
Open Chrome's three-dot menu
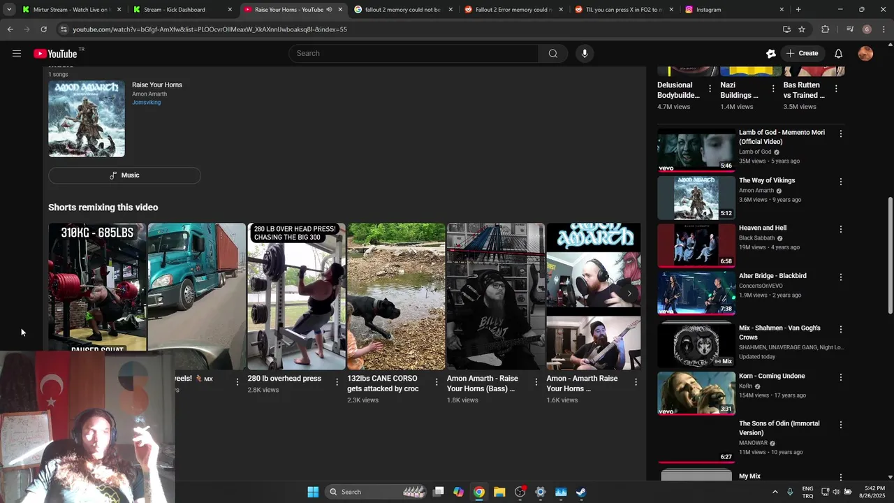click(x=884, y=29)
